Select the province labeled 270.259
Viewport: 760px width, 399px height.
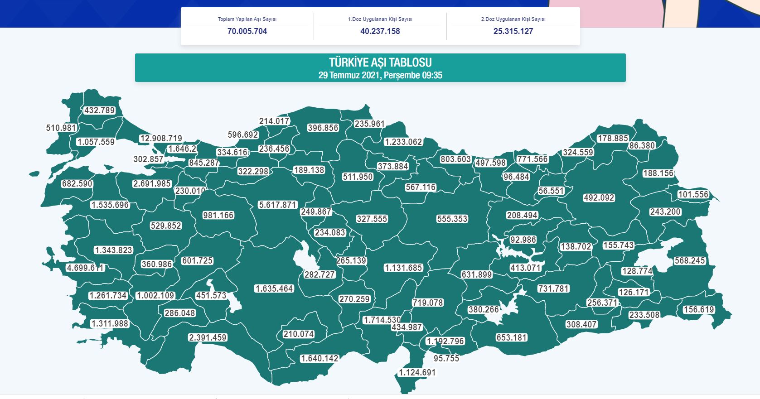(354, 299)
